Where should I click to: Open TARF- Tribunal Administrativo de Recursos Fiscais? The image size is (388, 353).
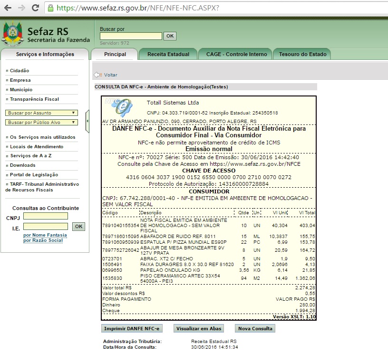(x=42, y=187)
